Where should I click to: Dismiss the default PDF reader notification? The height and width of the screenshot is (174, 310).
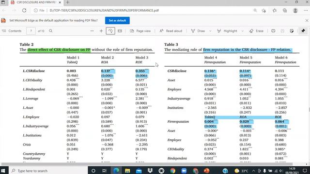[x=307, y=20]
